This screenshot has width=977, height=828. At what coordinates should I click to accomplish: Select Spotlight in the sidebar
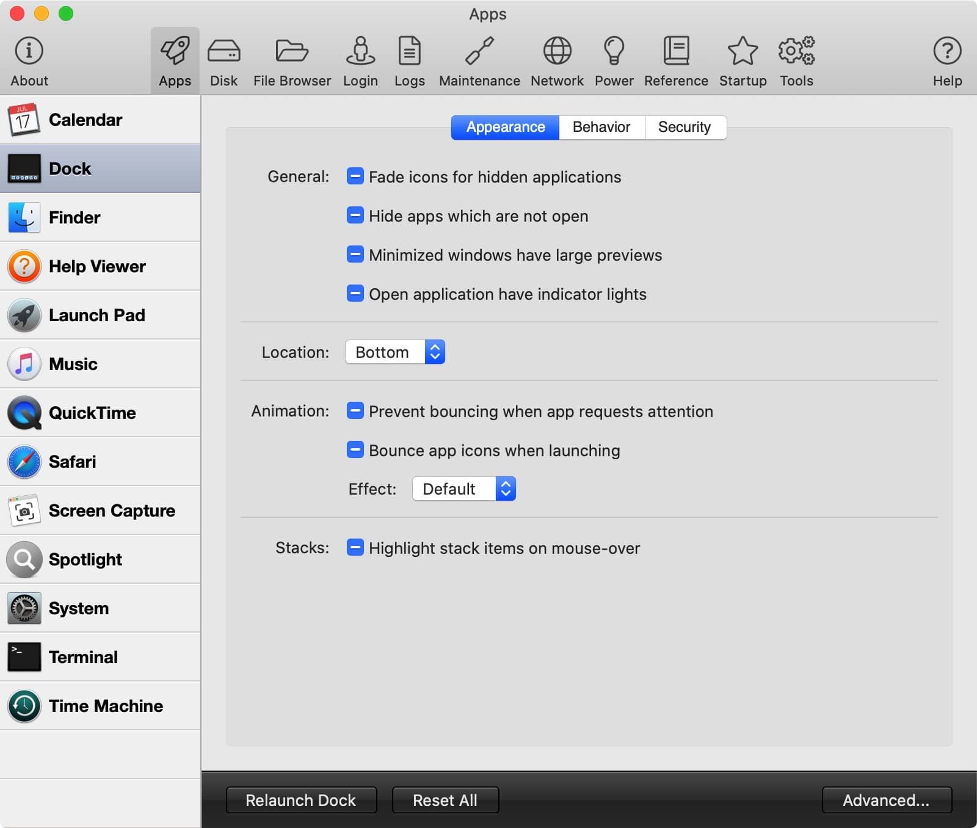click(x=100, y=559)
